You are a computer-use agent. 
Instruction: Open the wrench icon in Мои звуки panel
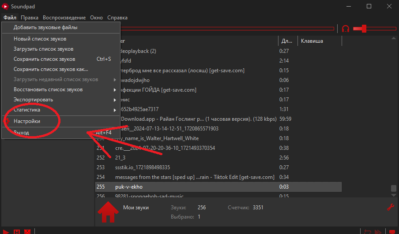[x=391, y=207]
